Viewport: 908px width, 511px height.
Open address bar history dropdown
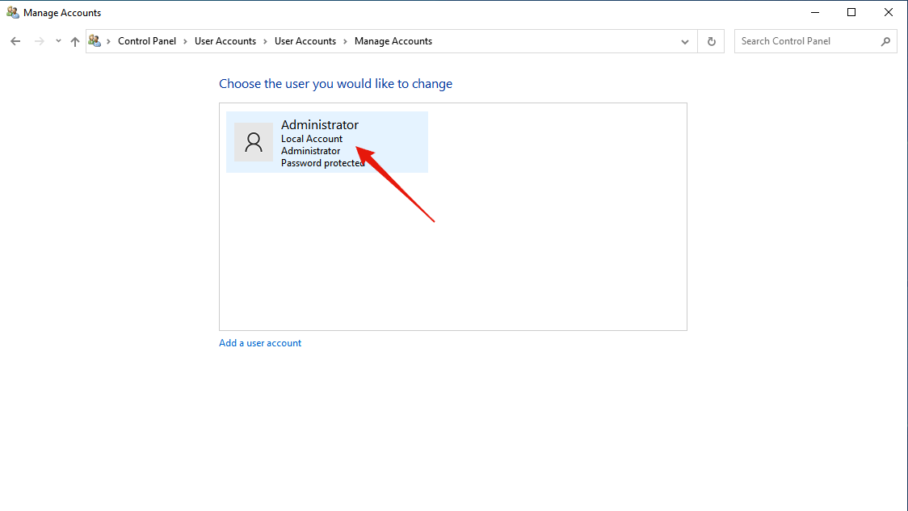[685, 42]
